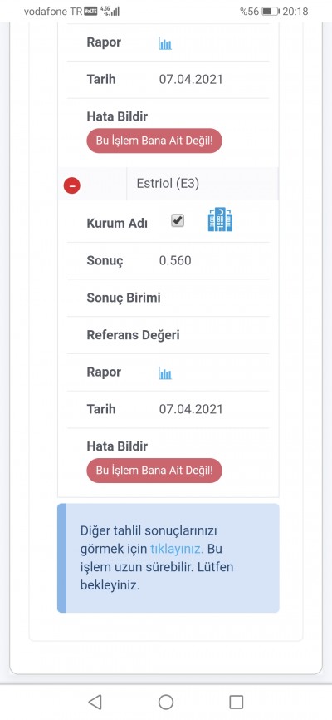Tap the Estriol Tarih 07.04.2021 row
The image size is (332, 720).
click(168, 410)
